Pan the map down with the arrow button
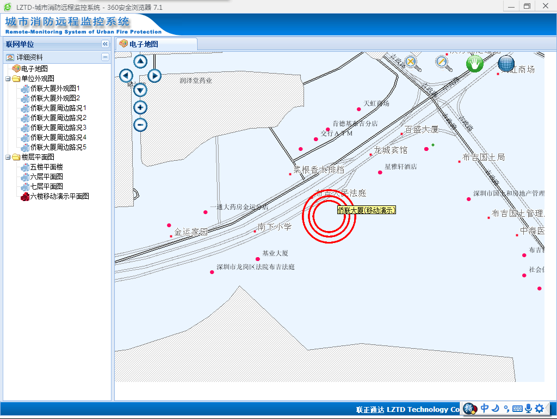 [140, 90]
